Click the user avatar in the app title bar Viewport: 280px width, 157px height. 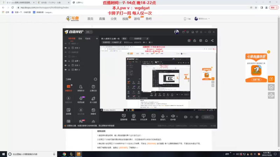click(x=176, y=32)
